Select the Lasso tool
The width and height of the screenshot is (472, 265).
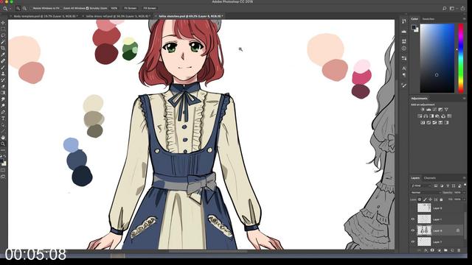tap(3, 35)
